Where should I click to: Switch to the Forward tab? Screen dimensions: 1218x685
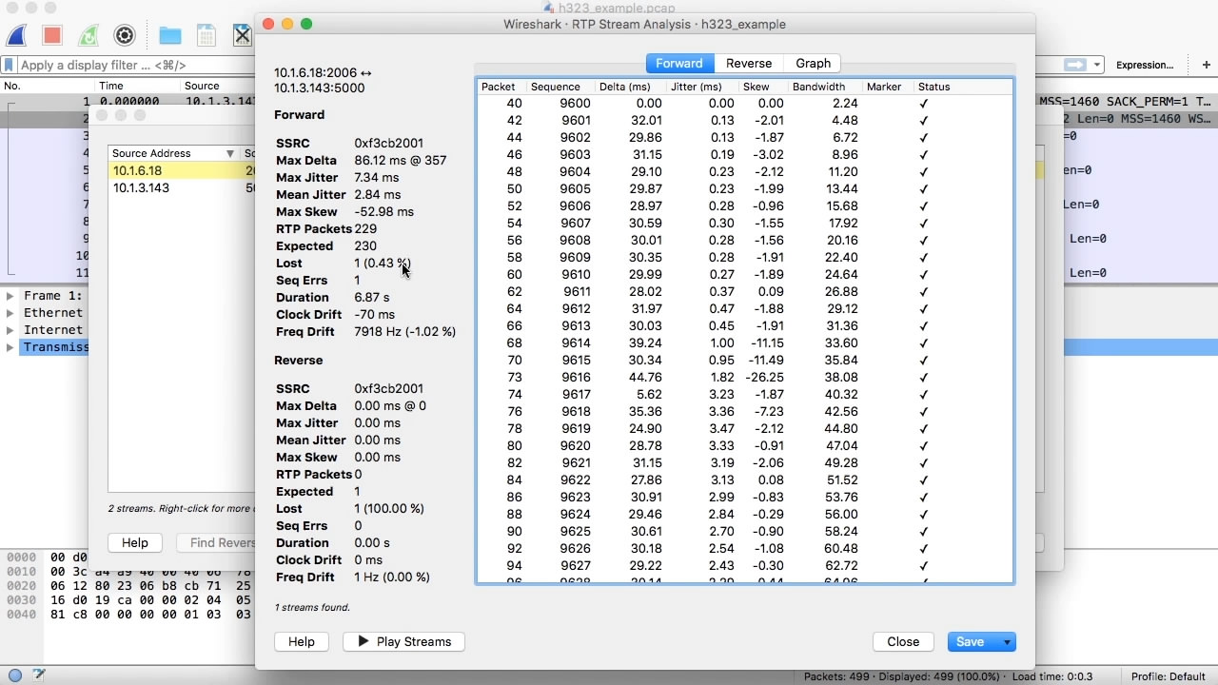click(679, 63)
